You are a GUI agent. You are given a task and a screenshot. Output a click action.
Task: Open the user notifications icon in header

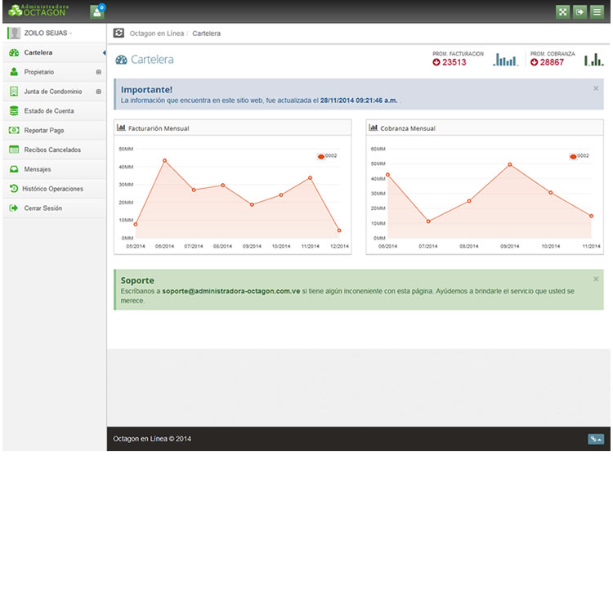97,11
